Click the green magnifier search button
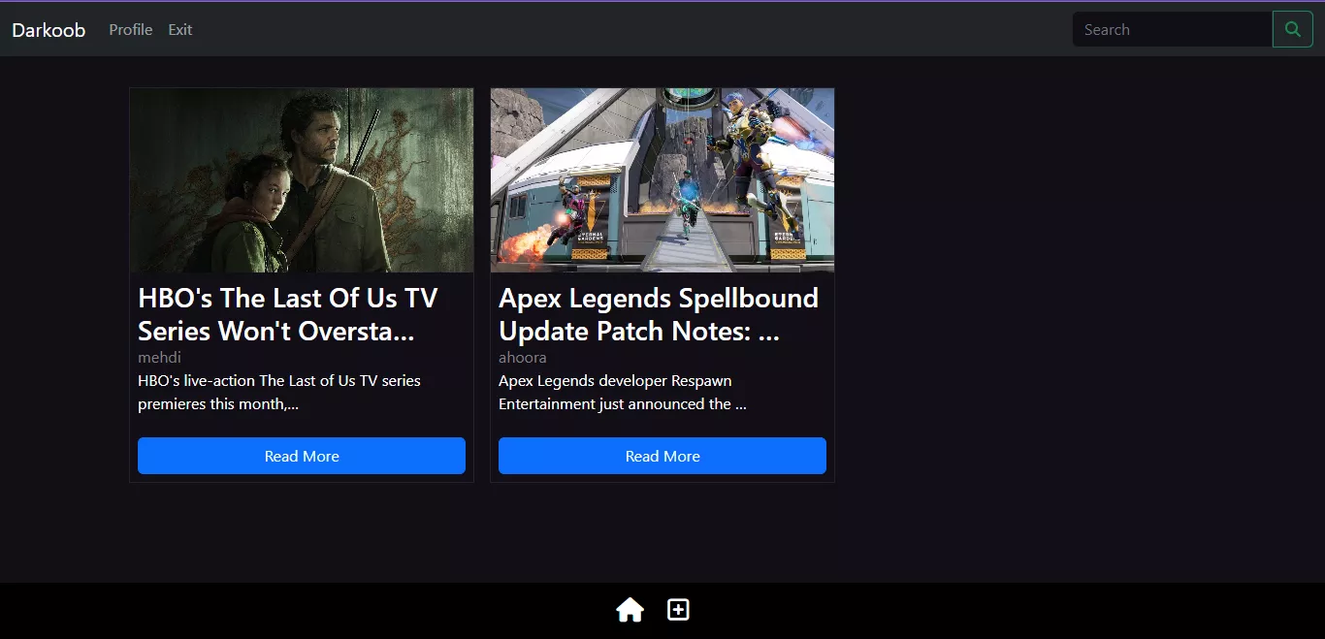 click(1292, 29)
